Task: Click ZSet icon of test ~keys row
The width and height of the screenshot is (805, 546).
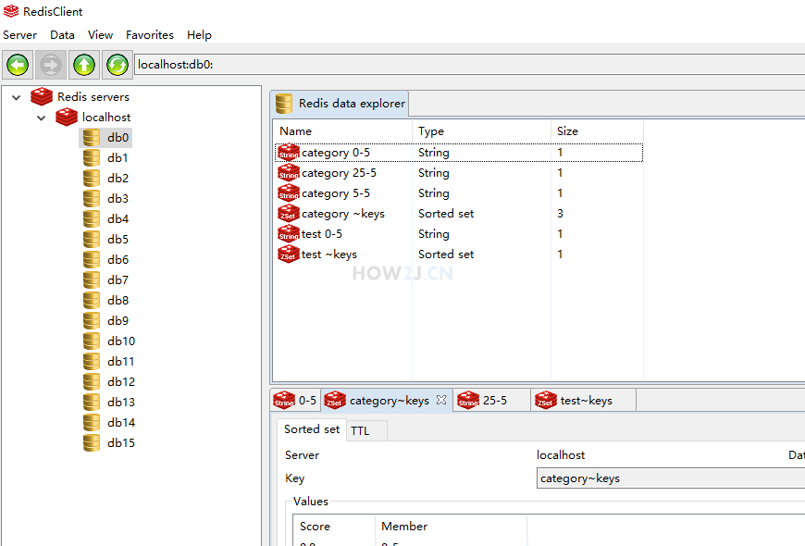Action: (289, 254)
